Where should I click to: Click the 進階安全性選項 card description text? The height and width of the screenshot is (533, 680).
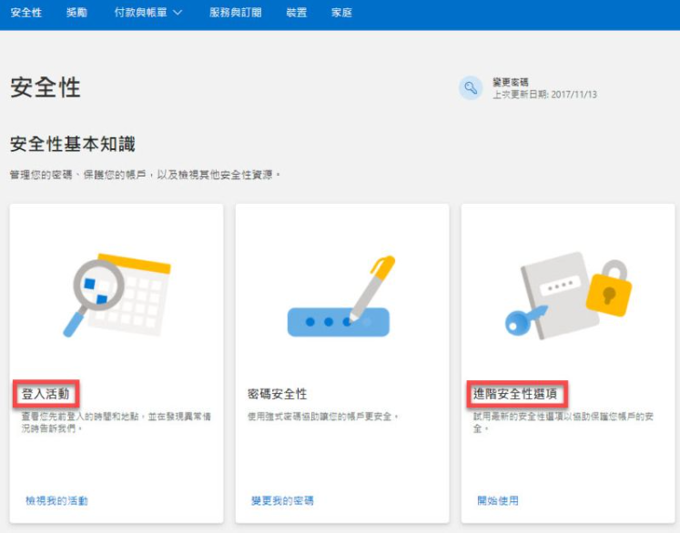tap(563, 422)
